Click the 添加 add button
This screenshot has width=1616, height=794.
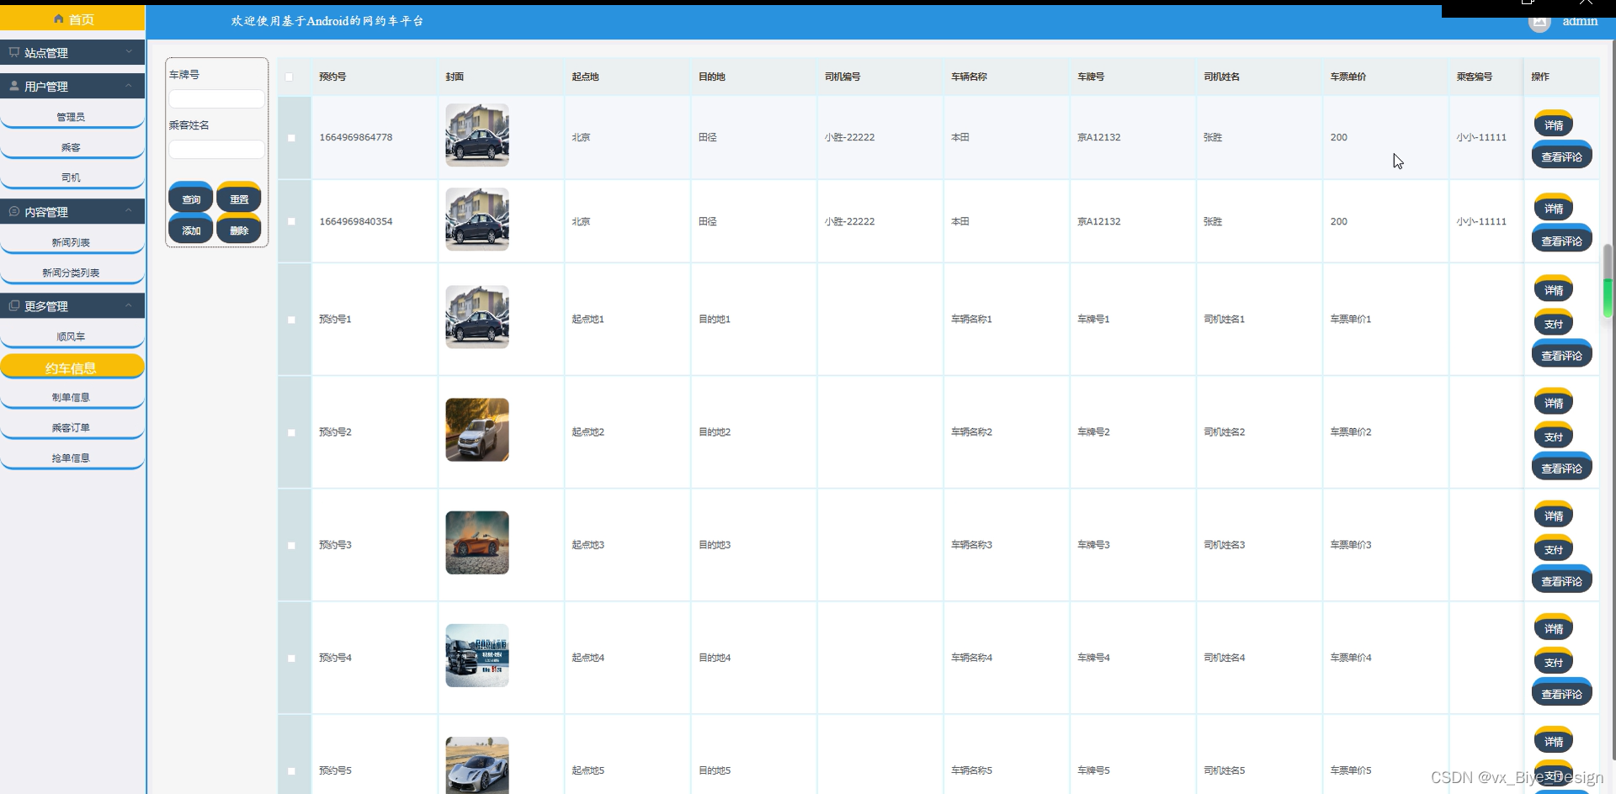coord(191,229)
